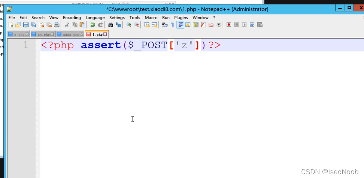Click the Run Macro Multiple Times icon
The image size is (364, 178).
pos(252,25)
